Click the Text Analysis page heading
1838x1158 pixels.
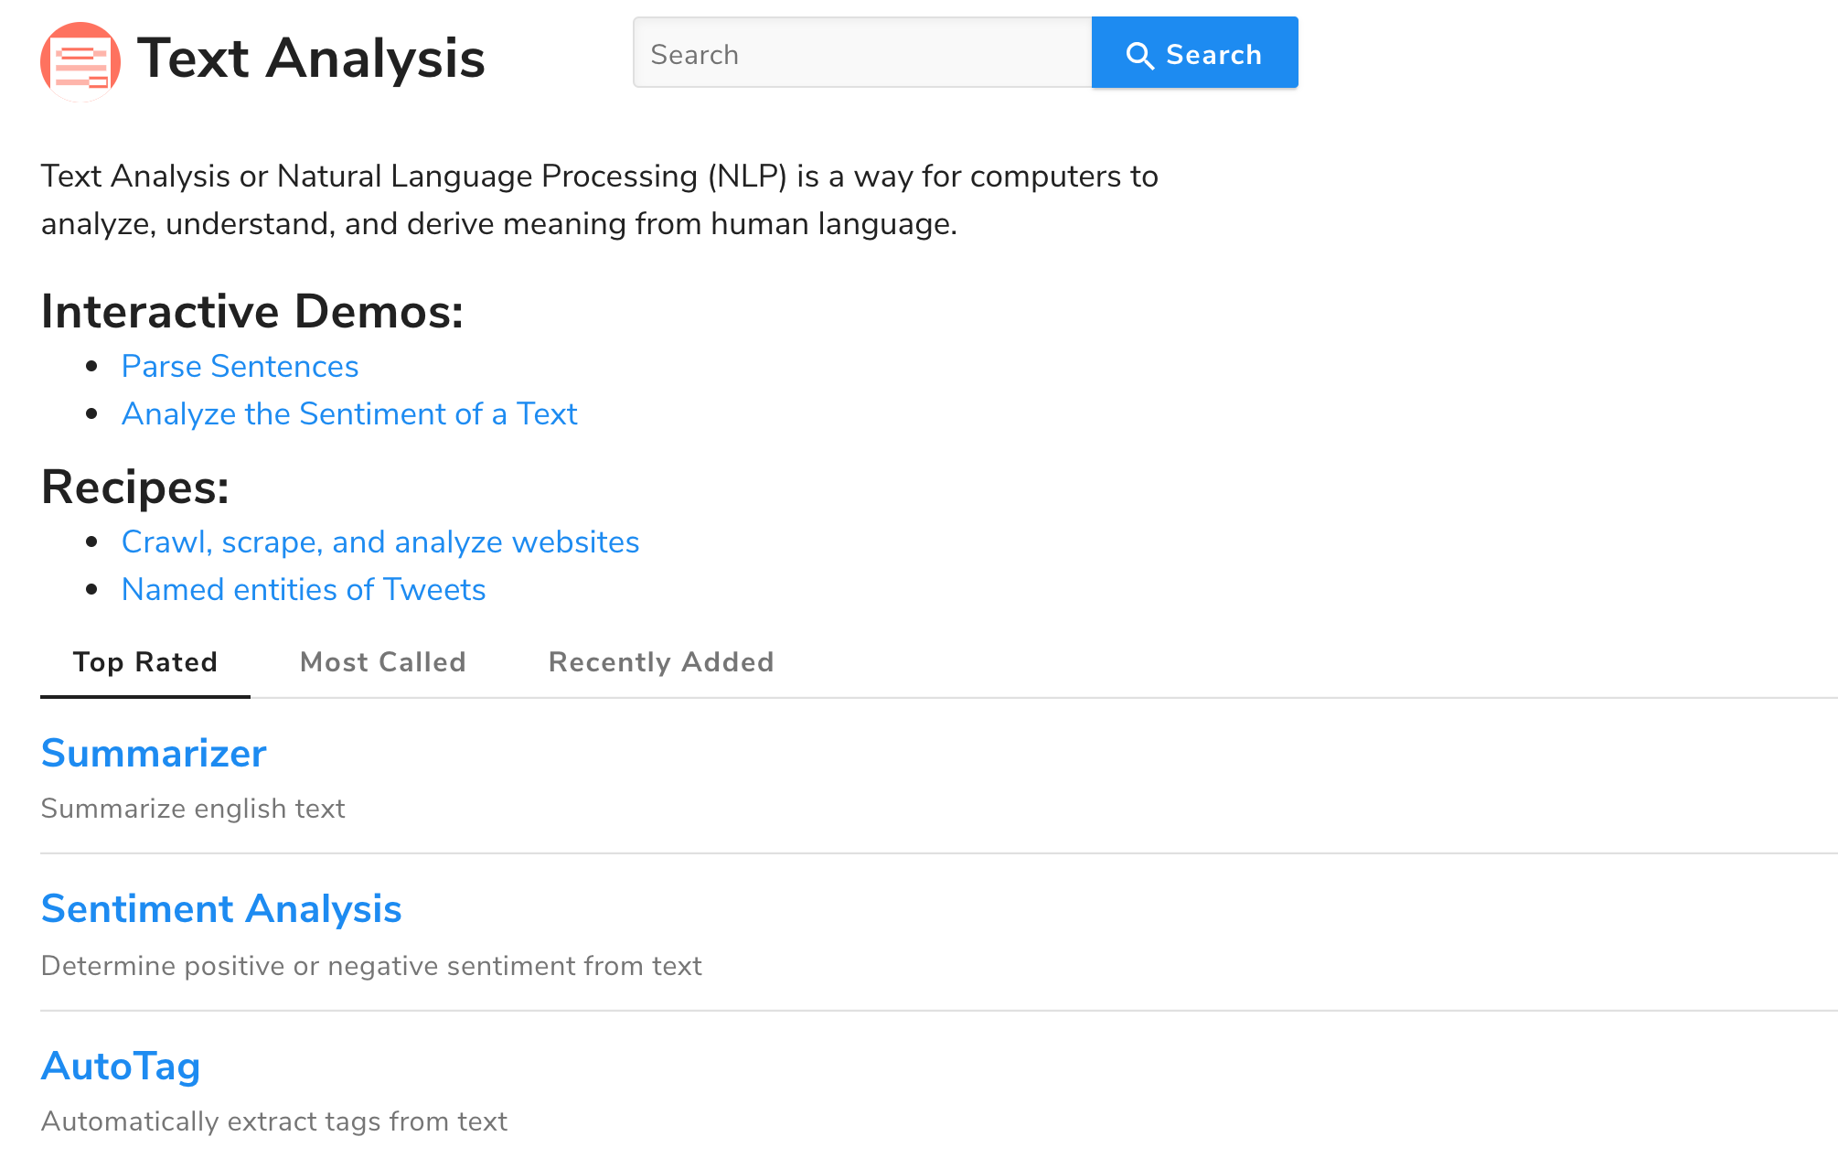tap(311, 59)
